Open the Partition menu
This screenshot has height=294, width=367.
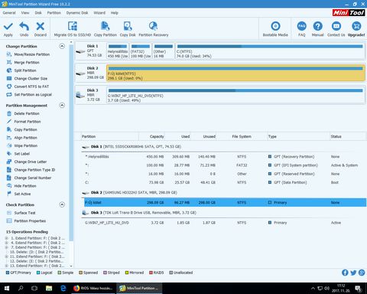click(54, 13)
